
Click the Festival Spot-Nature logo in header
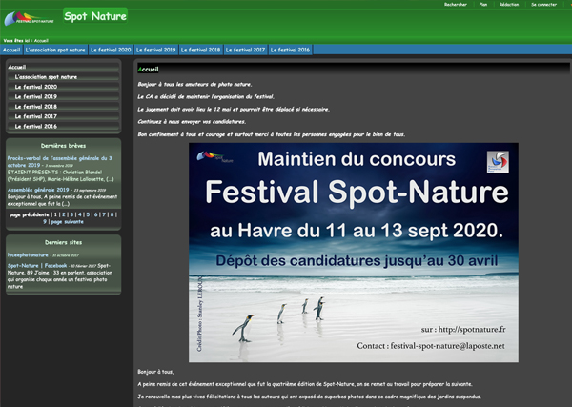[x=29, y=18]
